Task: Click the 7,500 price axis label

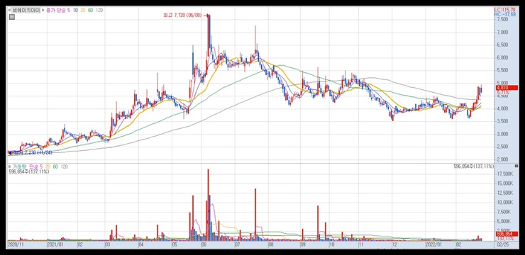Action: point(503,19)
